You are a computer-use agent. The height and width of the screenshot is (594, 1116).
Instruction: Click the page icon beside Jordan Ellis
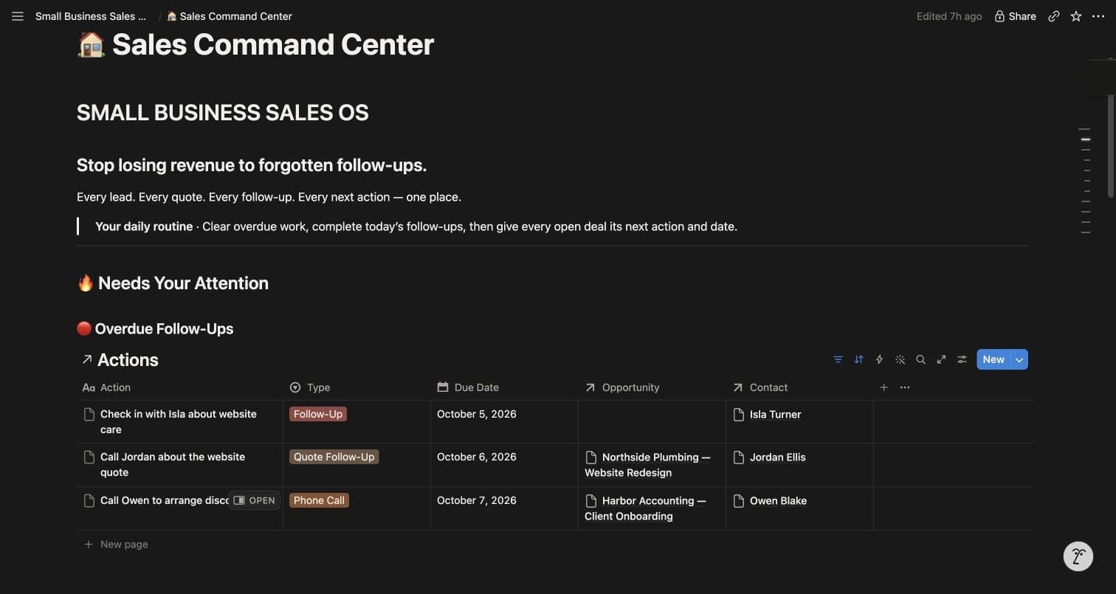point(739,457)
